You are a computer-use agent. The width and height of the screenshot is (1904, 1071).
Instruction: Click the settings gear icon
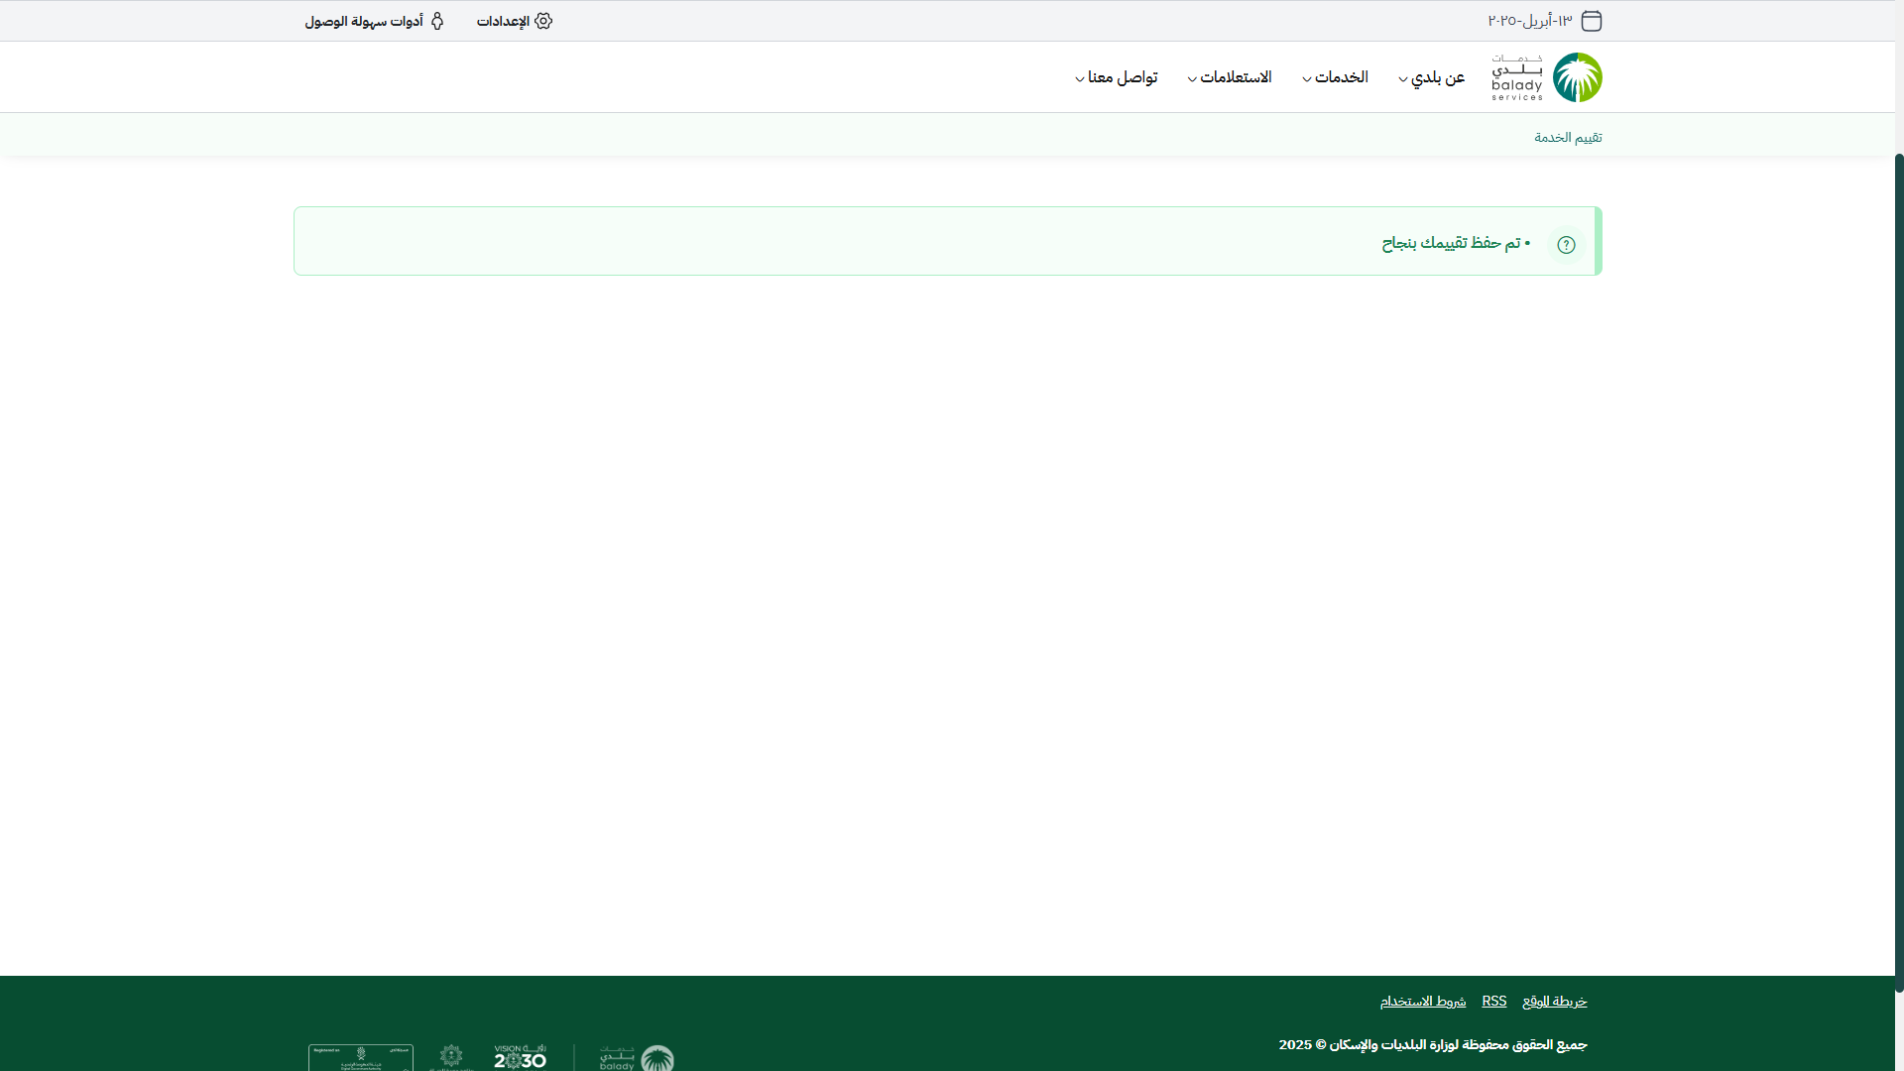pyautogui.click(x=543, y=21)
